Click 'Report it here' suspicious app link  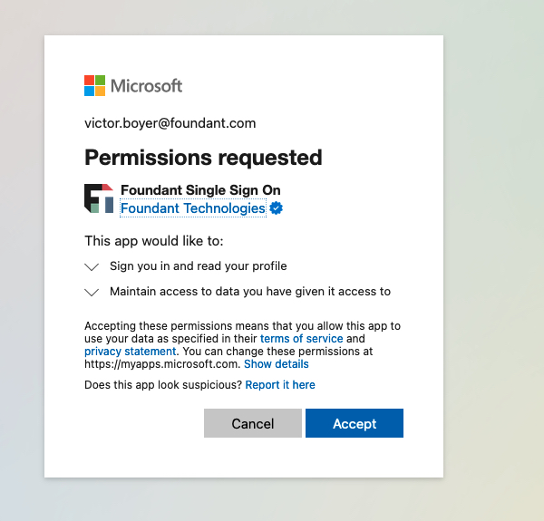[280, 385]
